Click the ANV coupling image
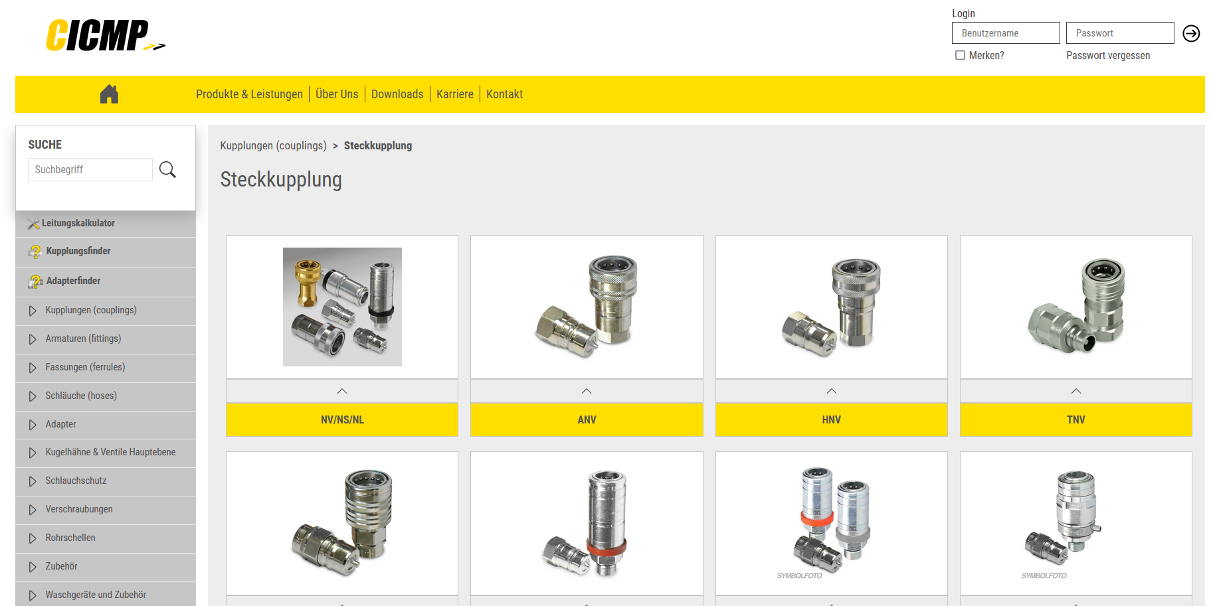 [x=587, y=307]
